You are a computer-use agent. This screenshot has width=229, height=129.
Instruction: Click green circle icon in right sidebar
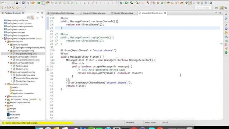coord(226,53)
